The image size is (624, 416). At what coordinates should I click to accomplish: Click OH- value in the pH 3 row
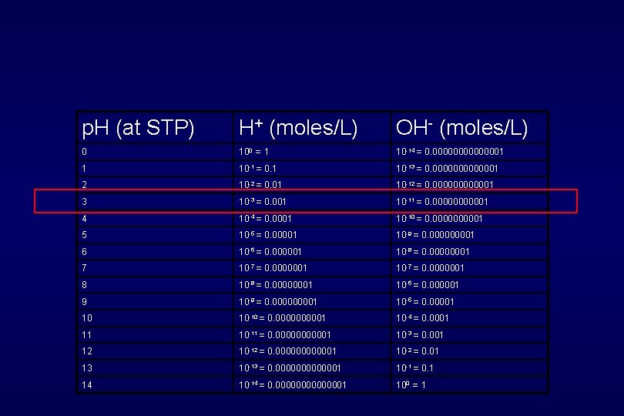click(442, 201)
